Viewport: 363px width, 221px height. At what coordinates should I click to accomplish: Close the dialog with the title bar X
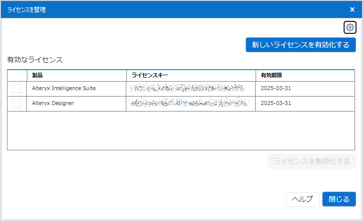(x=352, y=9)
